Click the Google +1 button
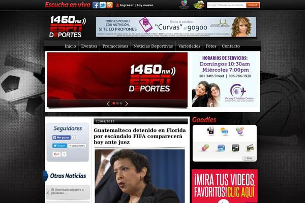This screenshot has width=305, height=203. click(56, 154)
